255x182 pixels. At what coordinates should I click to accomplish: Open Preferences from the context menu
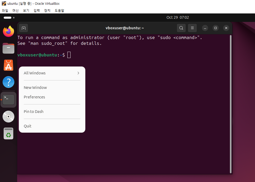click(52, 97)
